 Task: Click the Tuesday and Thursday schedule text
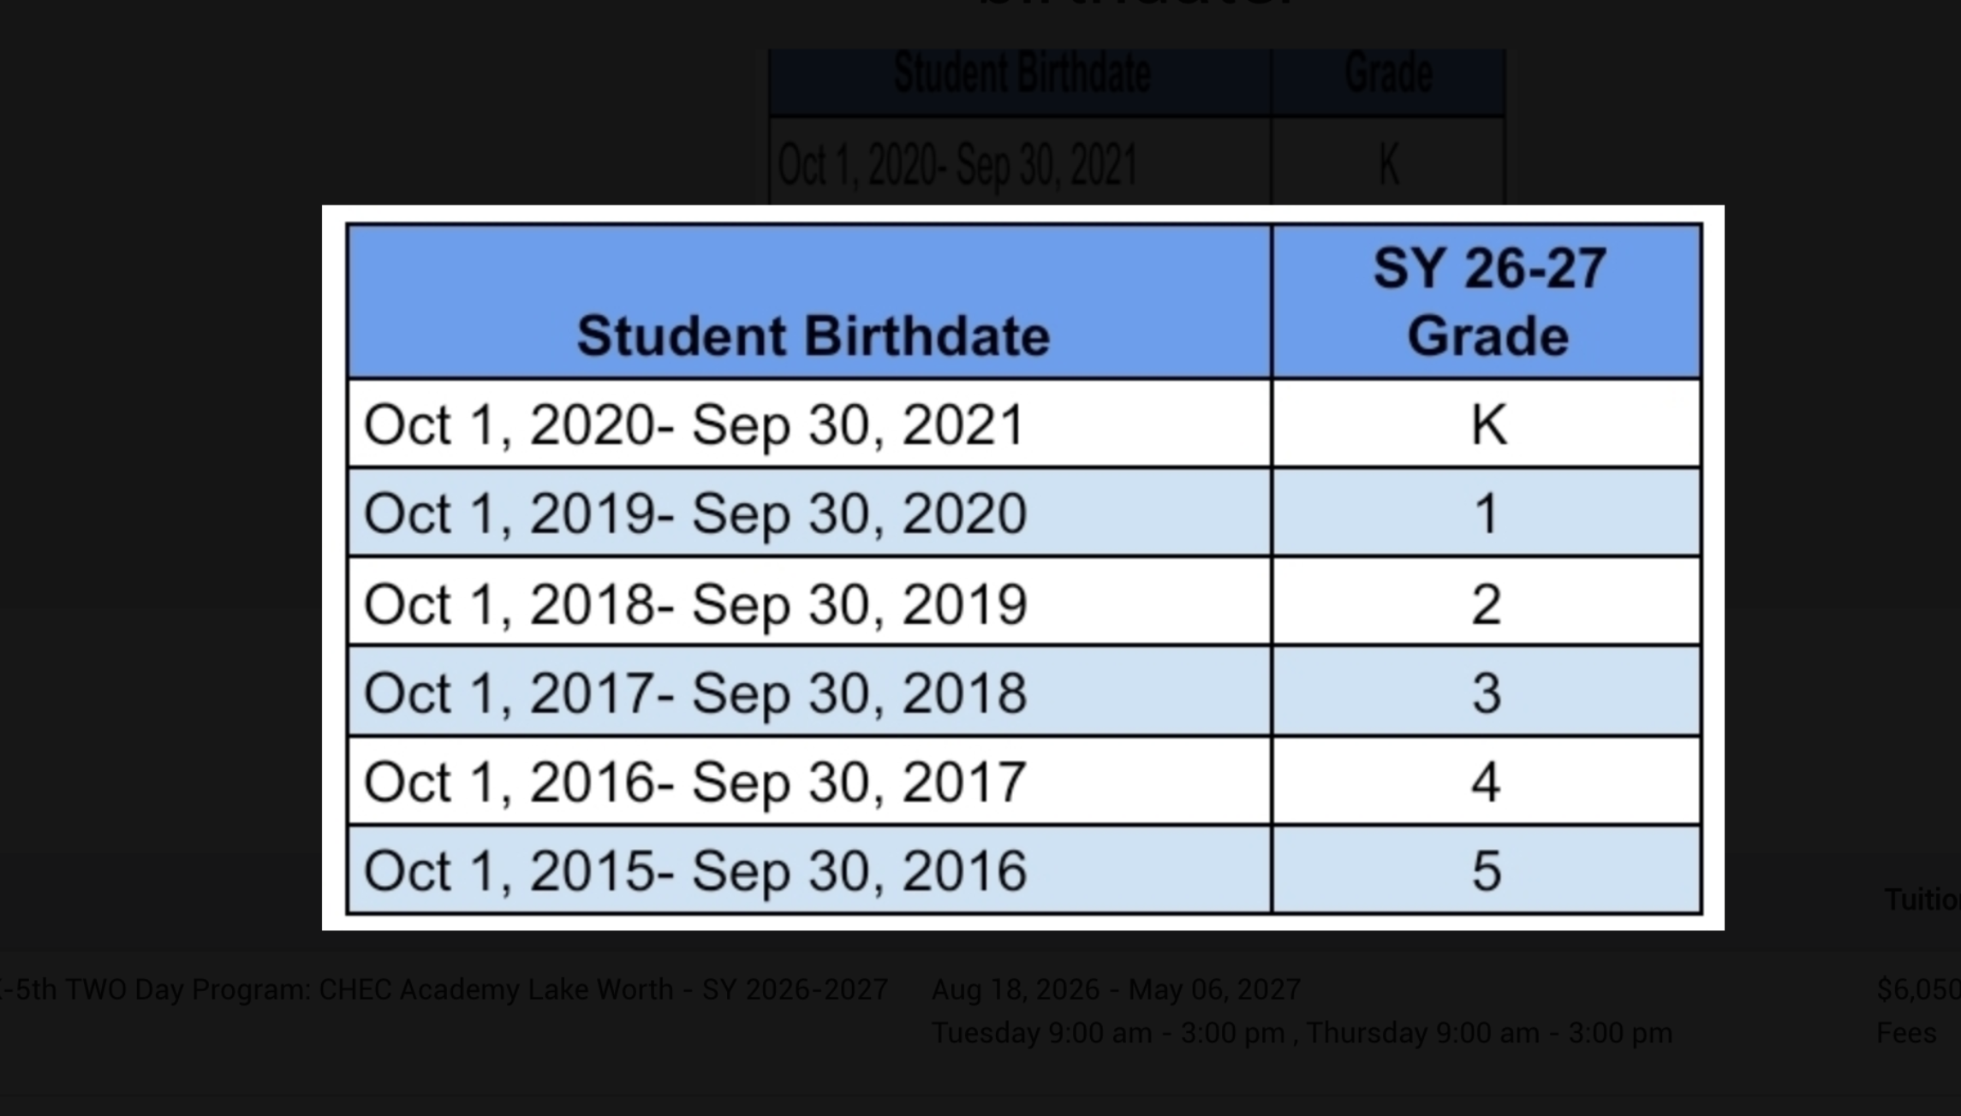click(x=1301, y=1033)
